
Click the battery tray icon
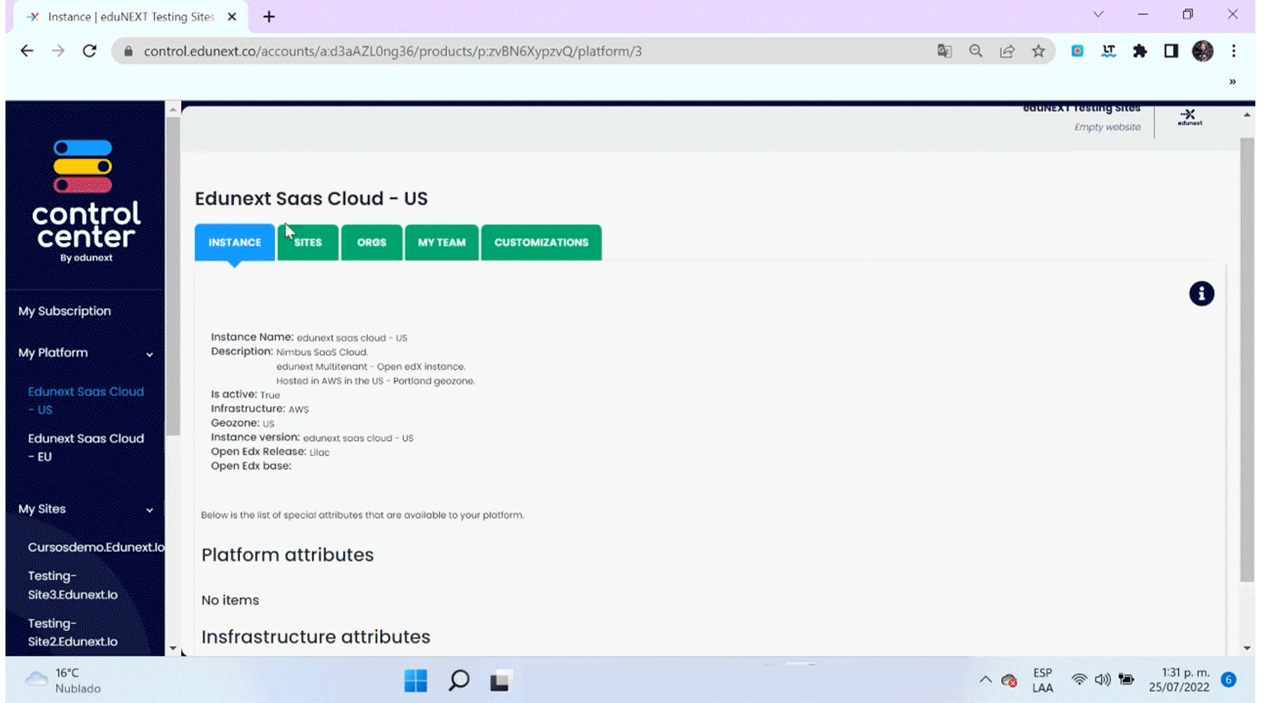(1126, 680)
